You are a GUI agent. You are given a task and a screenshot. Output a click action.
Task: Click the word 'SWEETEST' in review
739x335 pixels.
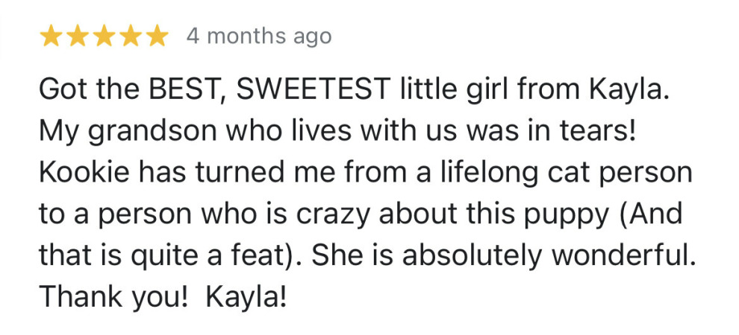(x=314, y=89)
